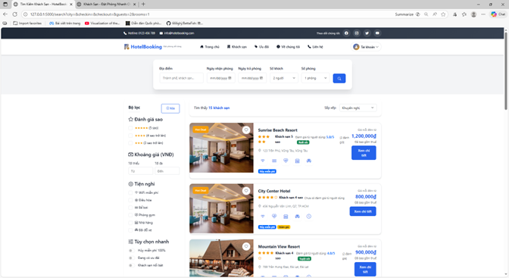
Task: Click the WiFi amenity icon for City Center Hotel
Action: [263, 217]
